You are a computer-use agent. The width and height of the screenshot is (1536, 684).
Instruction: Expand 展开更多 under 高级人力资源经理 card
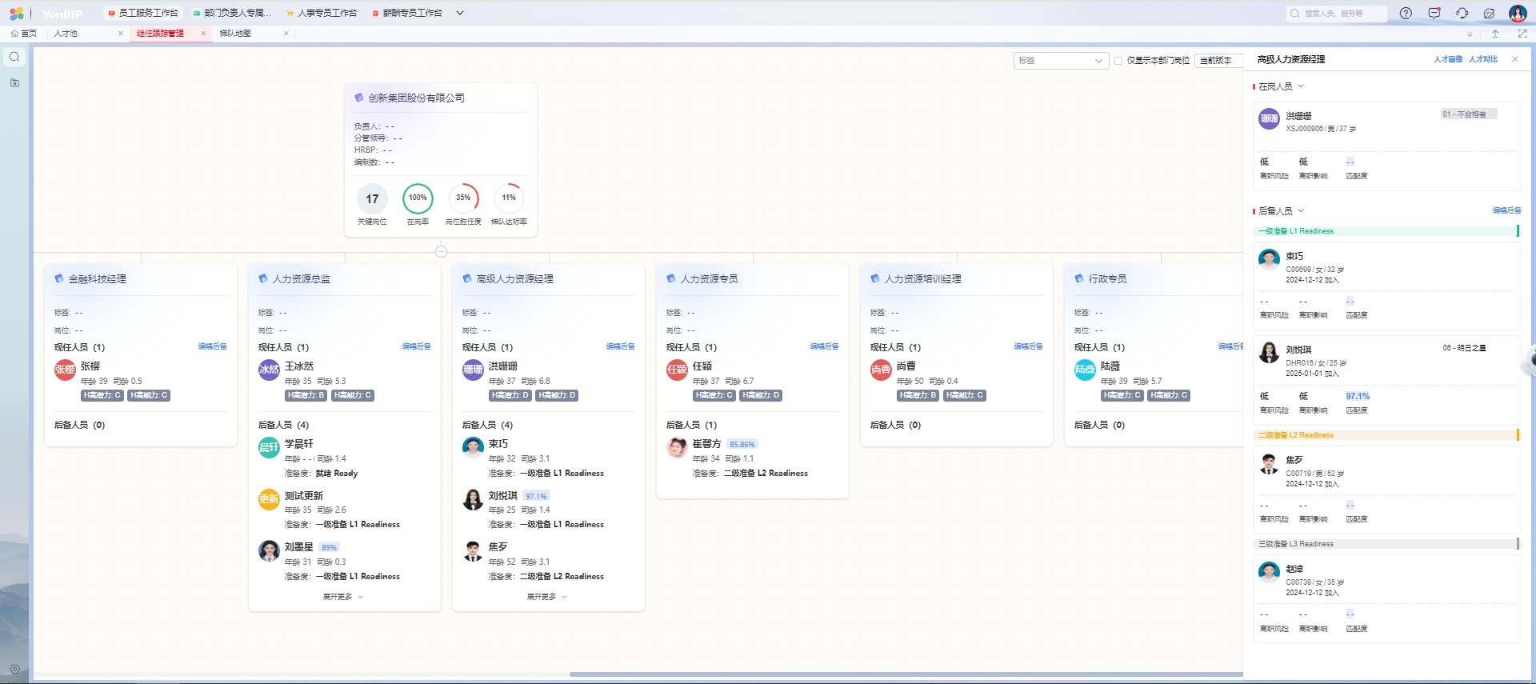tap(547, 597)
